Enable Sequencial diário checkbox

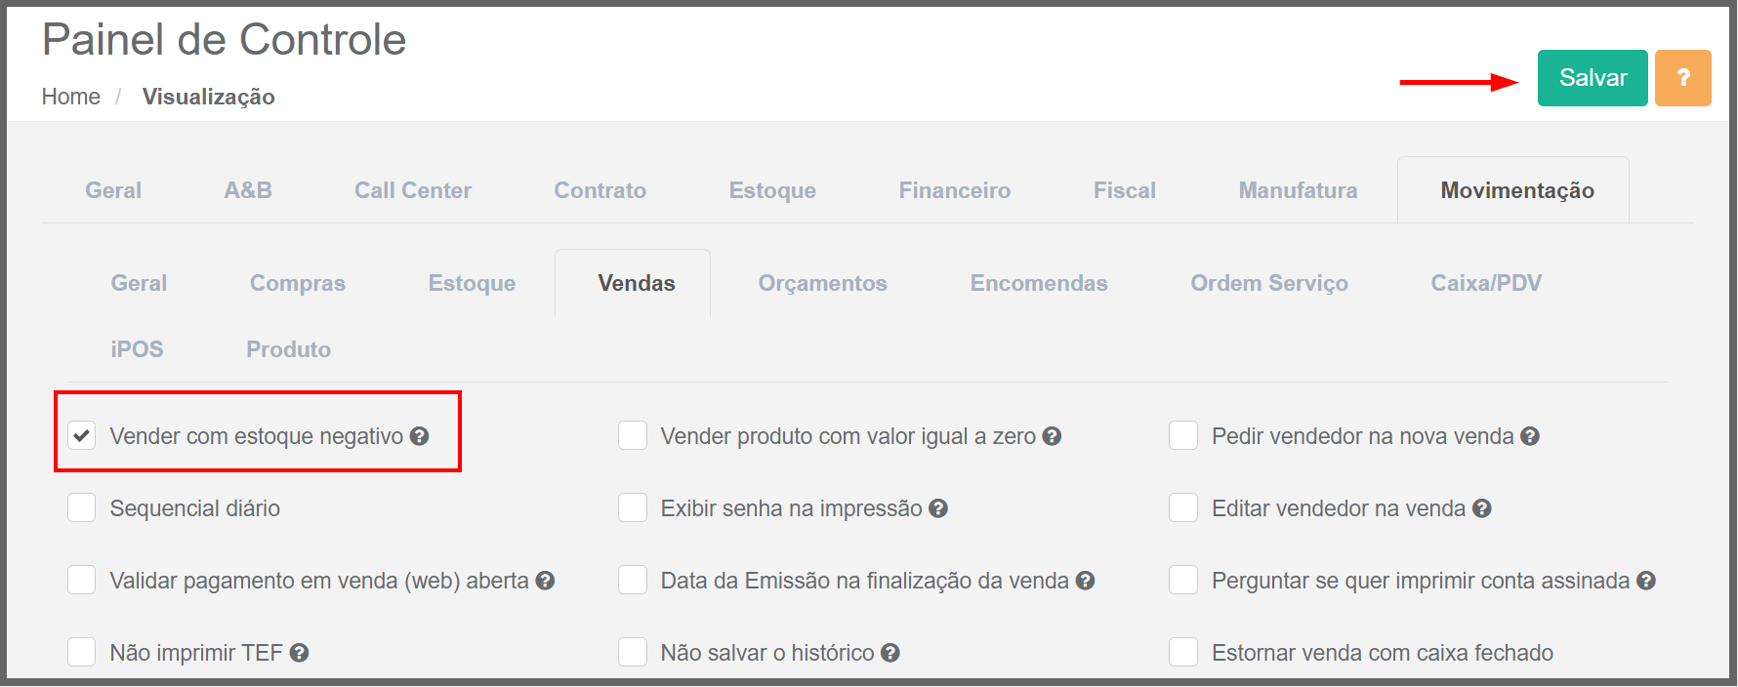click(x=82, y=507)
